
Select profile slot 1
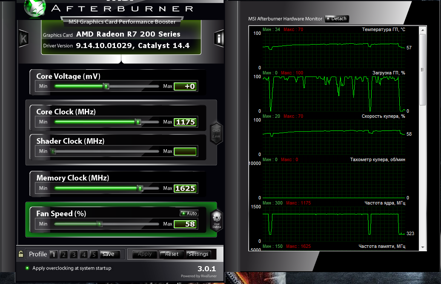54,255
